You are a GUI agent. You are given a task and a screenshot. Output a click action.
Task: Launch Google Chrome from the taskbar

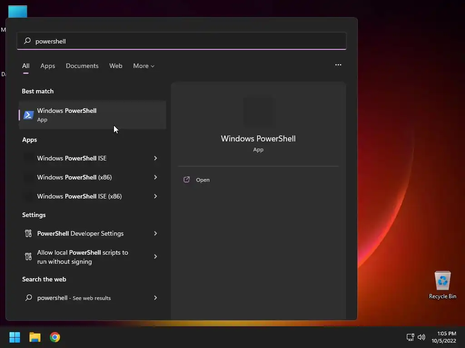(x=55, y=337)
